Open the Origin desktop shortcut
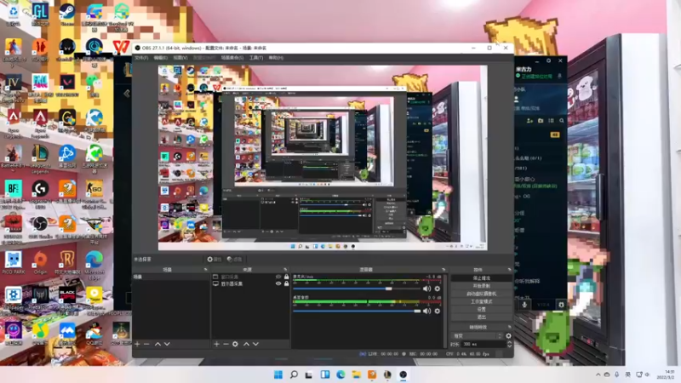 [x=40, y=263]
